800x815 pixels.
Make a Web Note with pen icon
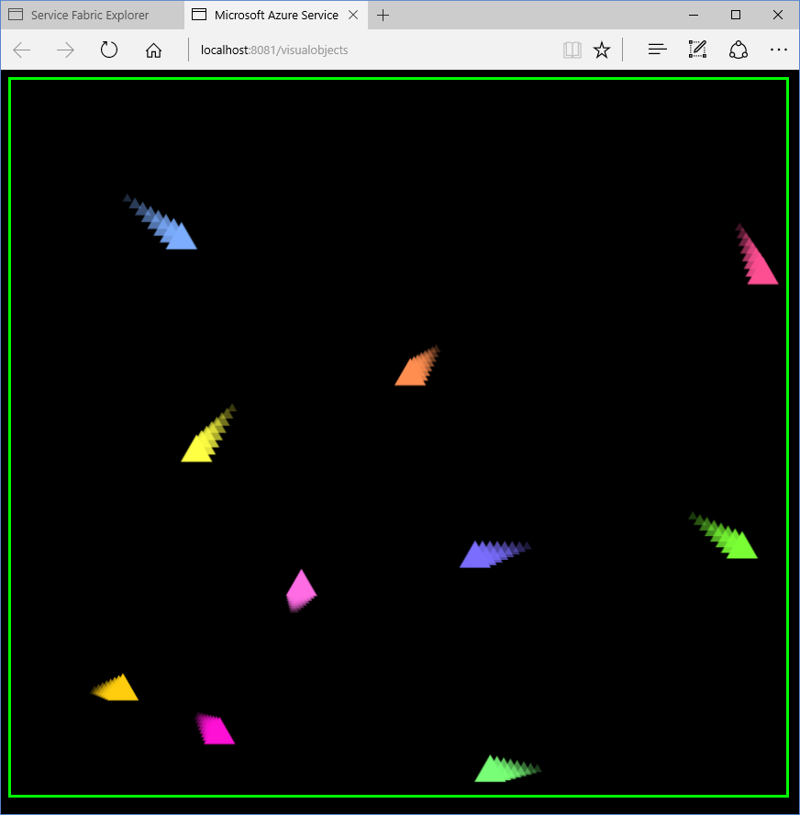tap(697, 50)
